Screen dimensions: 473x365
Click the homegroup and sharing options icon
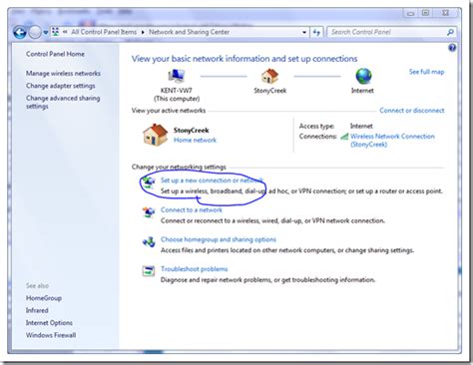(x=149, y=241)
